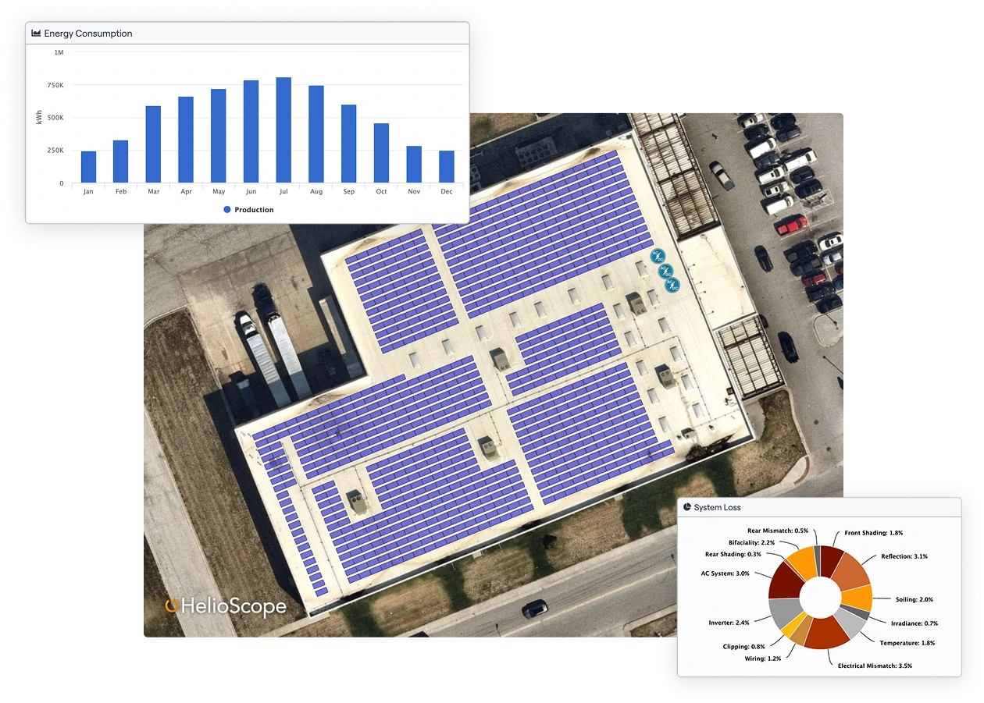Click the bar chart icon beside Energy Consumption
Image resolution: width=984 pixels, height=703 pixels.
click(x=35, y=33)
